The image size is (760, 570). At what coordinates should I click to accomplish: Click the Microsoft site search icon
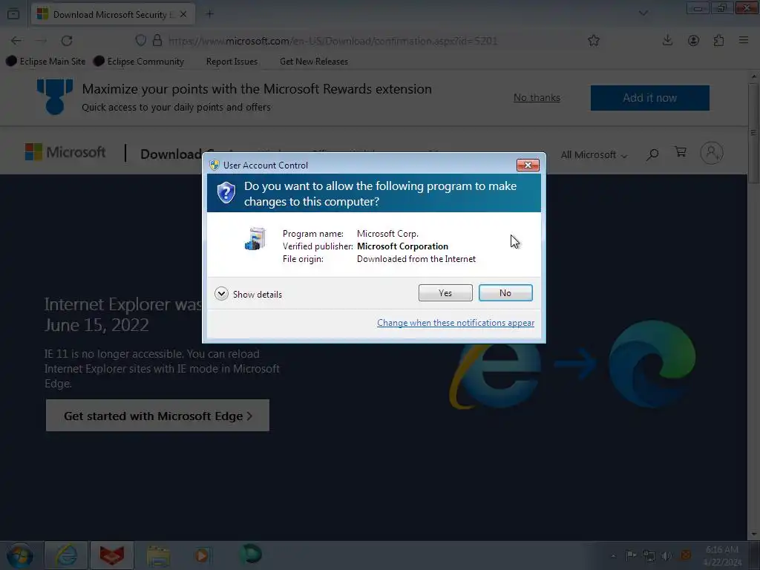point(652,154)
